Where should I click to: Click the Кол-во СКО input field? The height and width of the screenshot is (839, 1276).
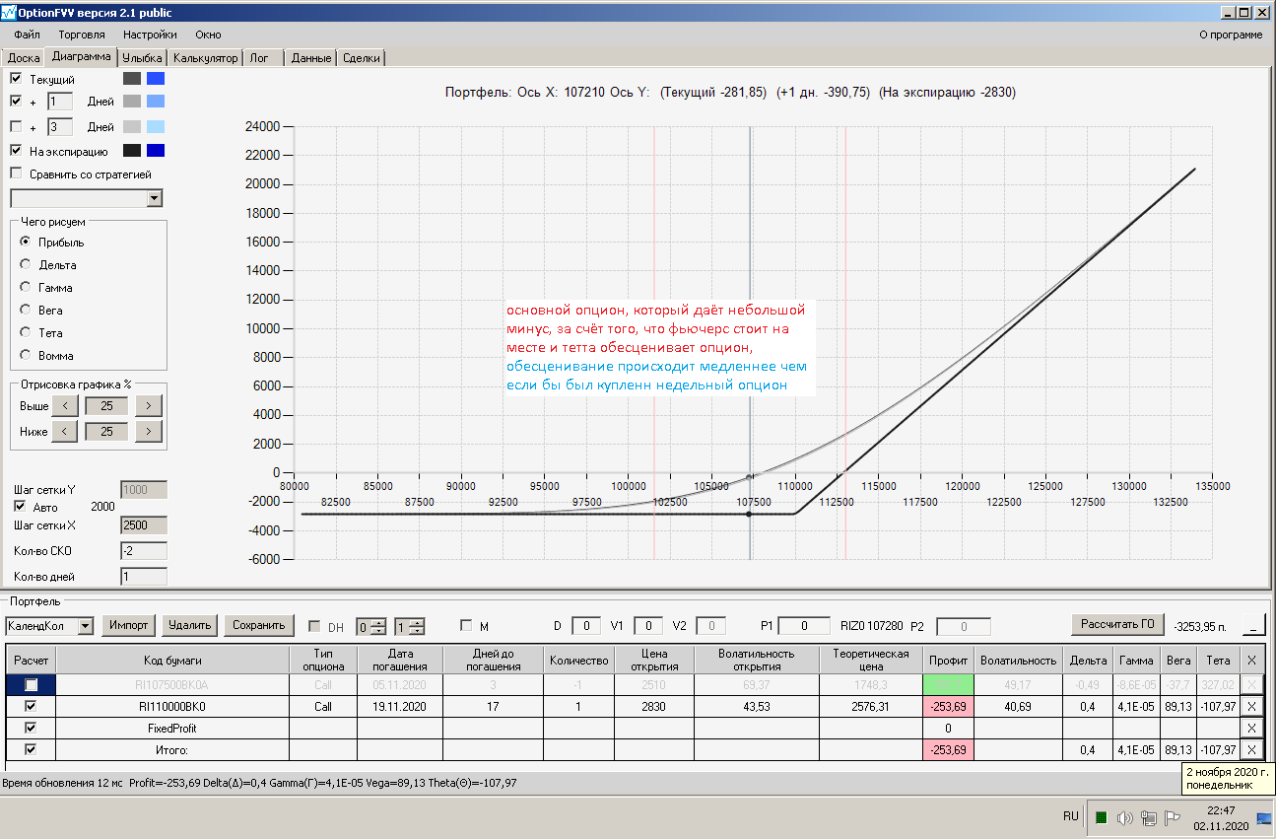coord(144,551)
